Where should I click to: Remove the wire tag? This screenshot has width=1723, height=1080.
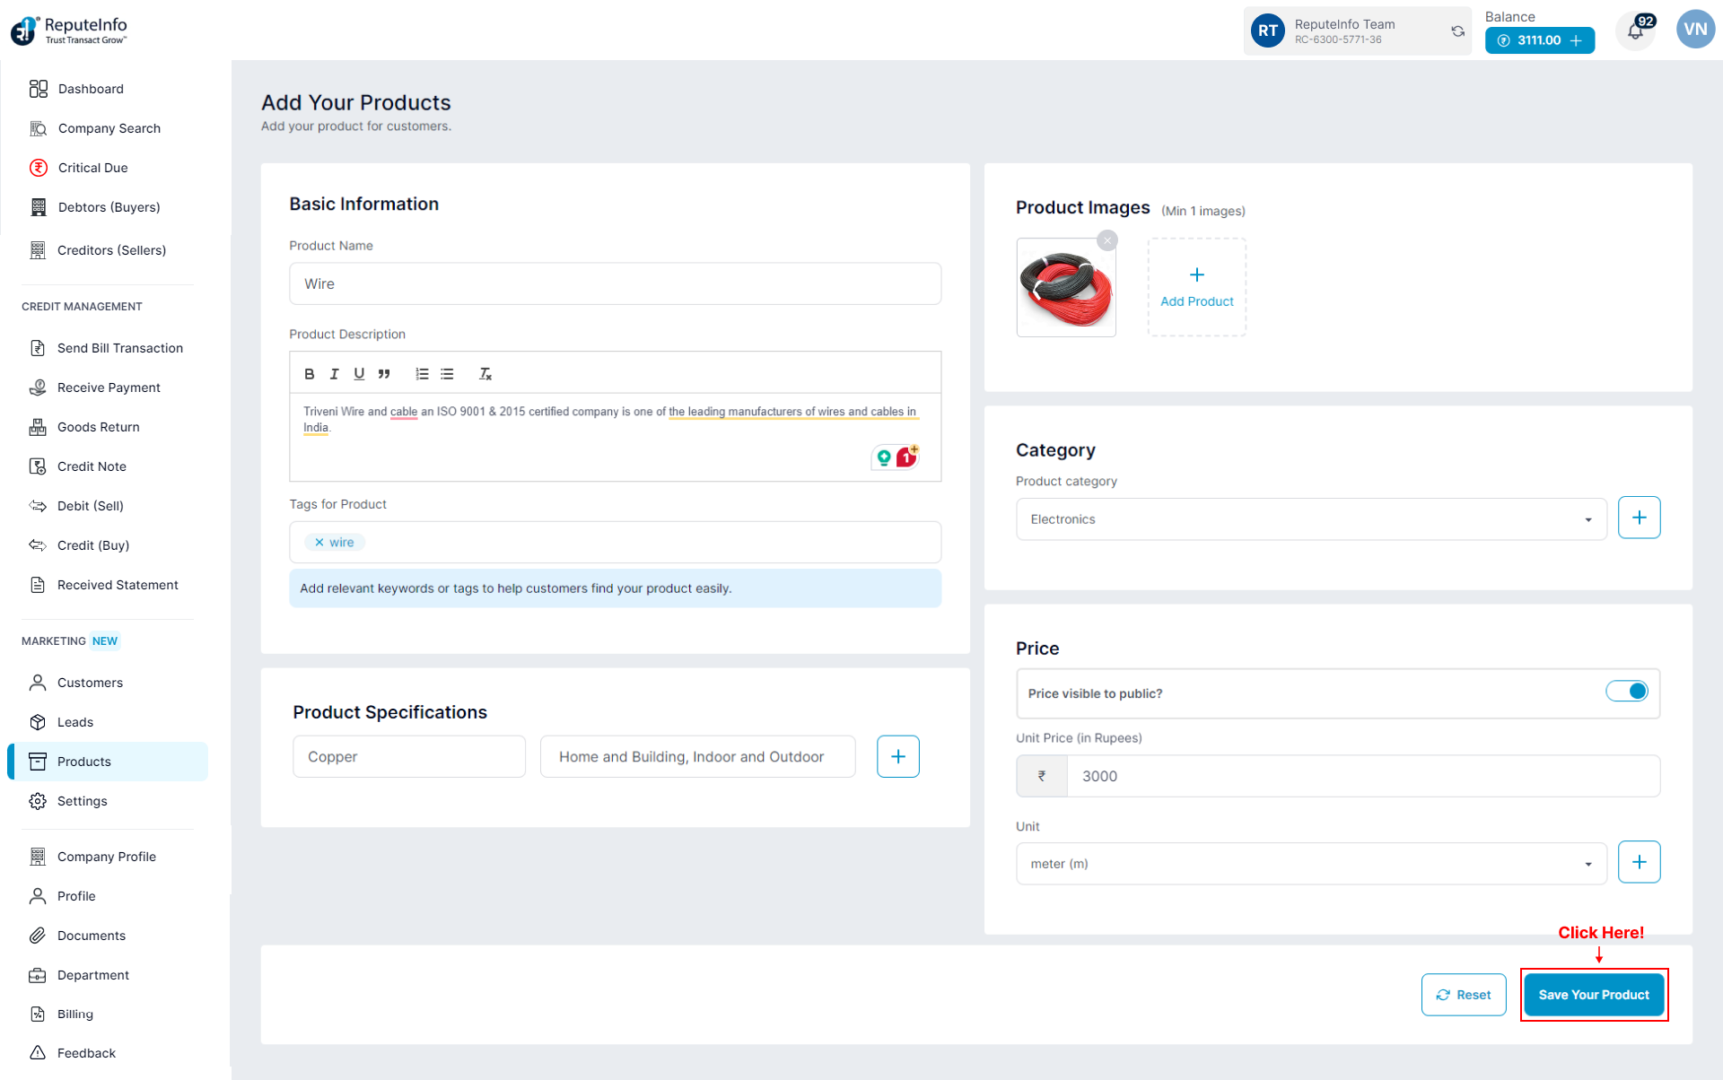[319, 543]
